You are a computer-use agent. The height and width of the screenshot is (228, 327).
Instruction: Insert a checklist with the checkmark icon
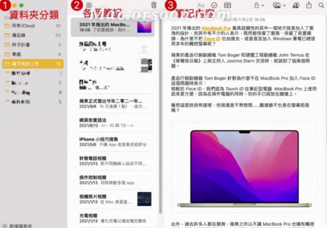[x=214, y=5]
